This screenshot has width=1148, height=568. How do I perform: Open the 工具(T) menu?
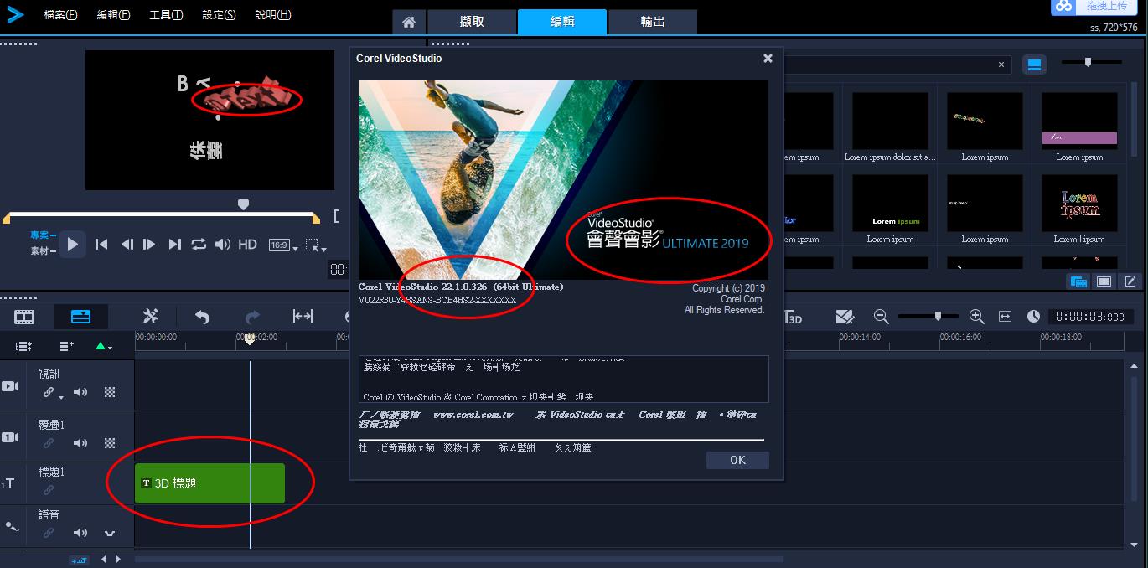point(166,15)
